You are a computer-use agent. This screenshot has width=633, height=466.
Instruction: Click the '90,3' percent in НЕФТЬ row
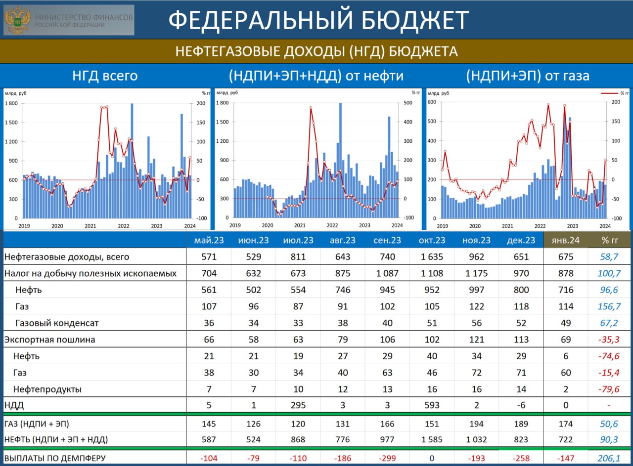tap(609, 440)
